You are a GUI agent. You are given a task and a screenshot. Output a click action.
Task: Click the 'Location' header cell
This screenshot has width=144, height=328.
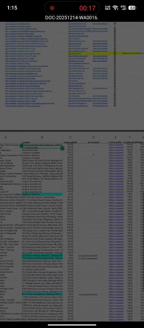click(26, 142)
